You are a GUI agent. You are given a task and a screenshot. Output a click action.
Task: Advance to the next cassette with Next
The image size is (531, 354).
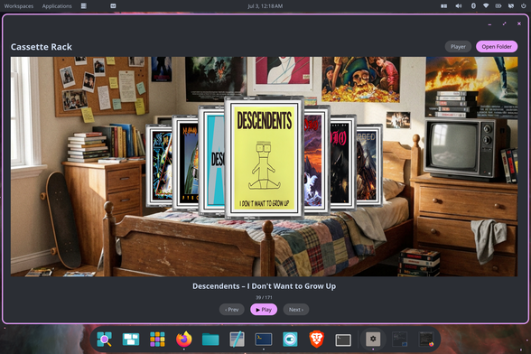295,310
